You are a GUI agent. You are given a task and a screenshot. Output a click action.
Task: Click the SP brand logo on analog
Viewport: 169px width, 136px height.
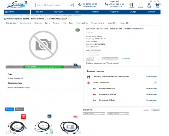coord(75,117)
